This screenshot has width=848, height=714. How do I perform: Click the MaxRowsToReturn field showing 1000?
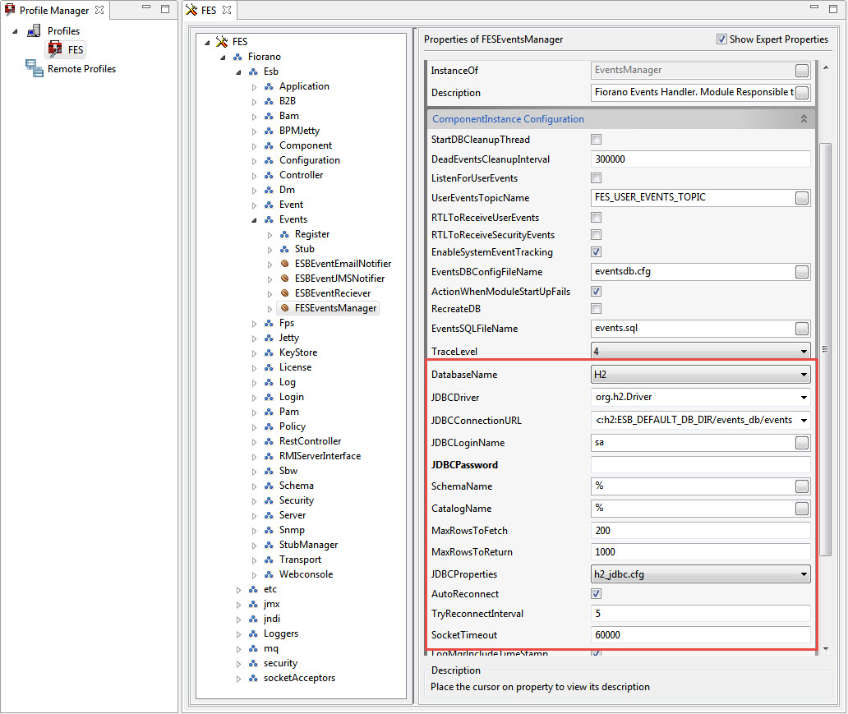[x=700, y=552]
